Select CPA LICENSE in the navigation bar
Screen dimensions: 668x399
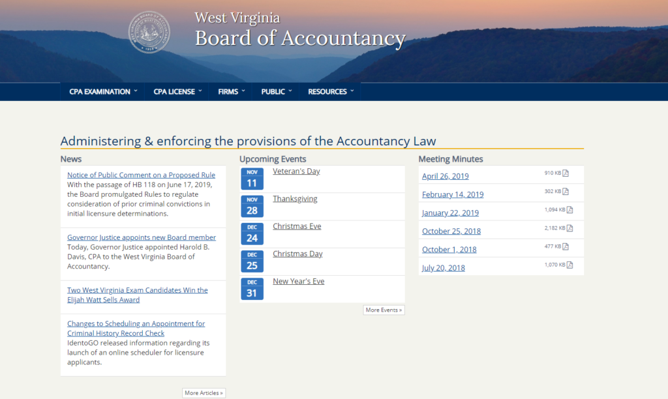coord(174,91)
